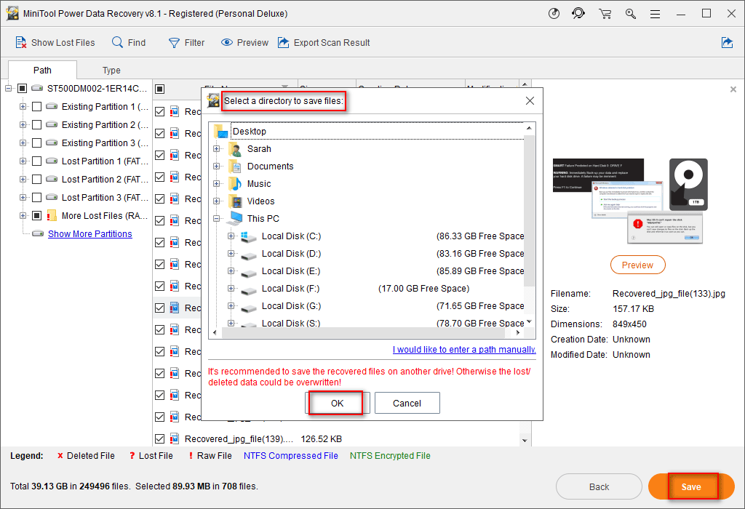Expand Local Disk (C:) node

[231, 236]
